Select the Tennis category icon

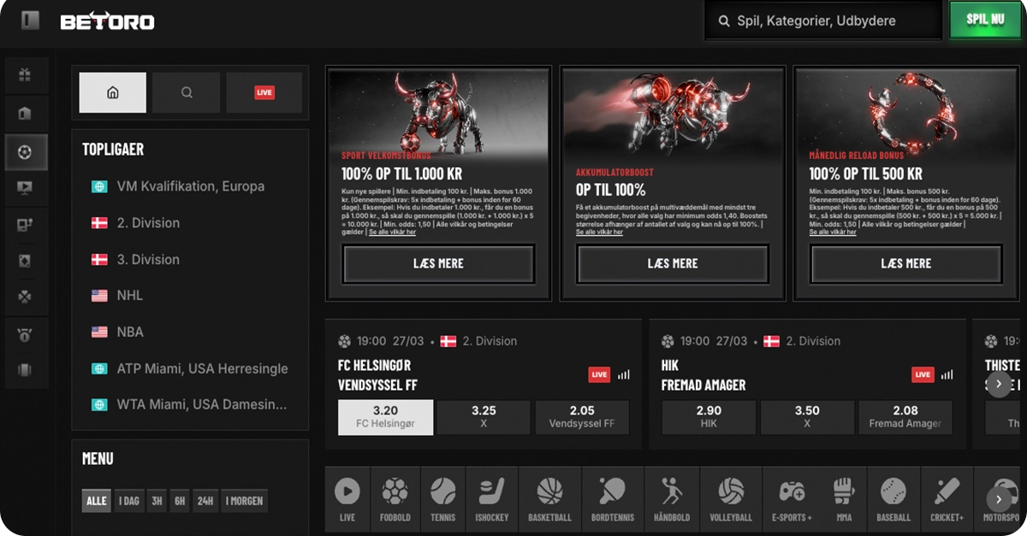[x=442, y=500]
